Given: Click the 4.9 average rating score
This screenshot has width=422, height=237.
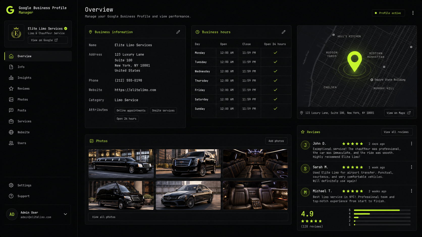Looking at the screenshot, I should click(x=307, y=214).
